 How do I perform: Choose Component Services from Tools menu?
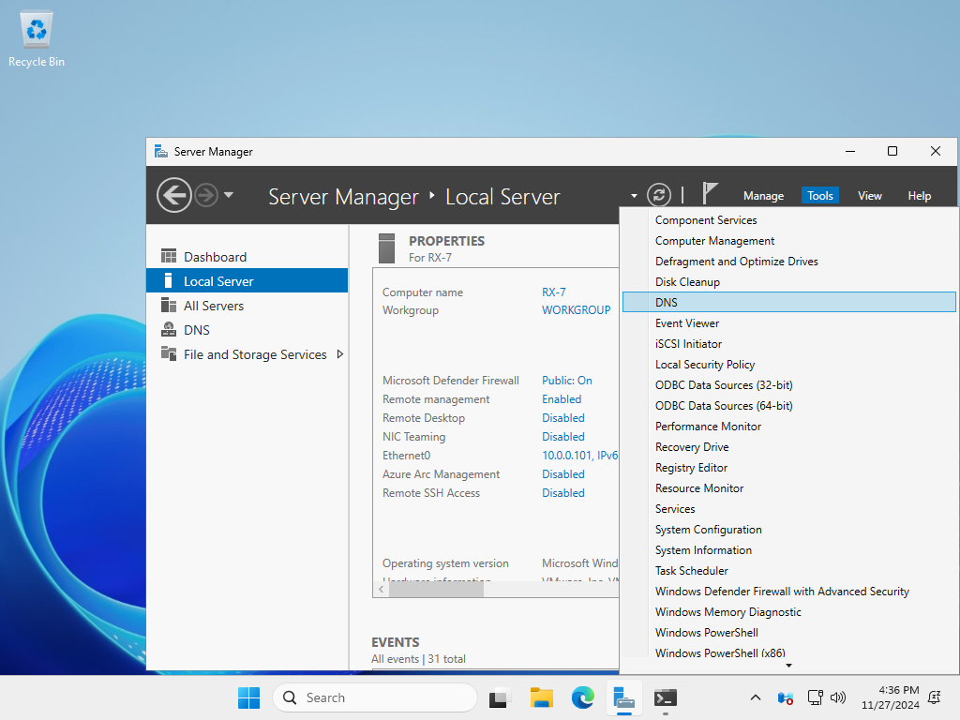coord(788,219)
